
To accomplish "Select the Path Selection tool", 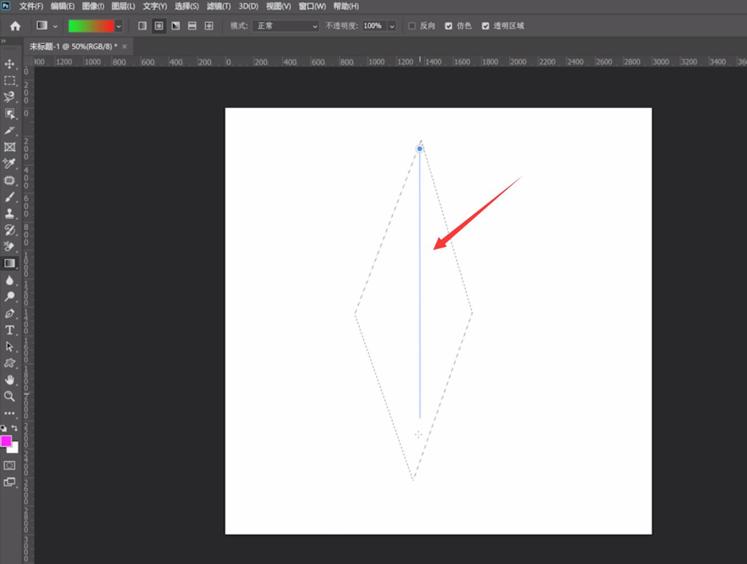I will (10, 346).
